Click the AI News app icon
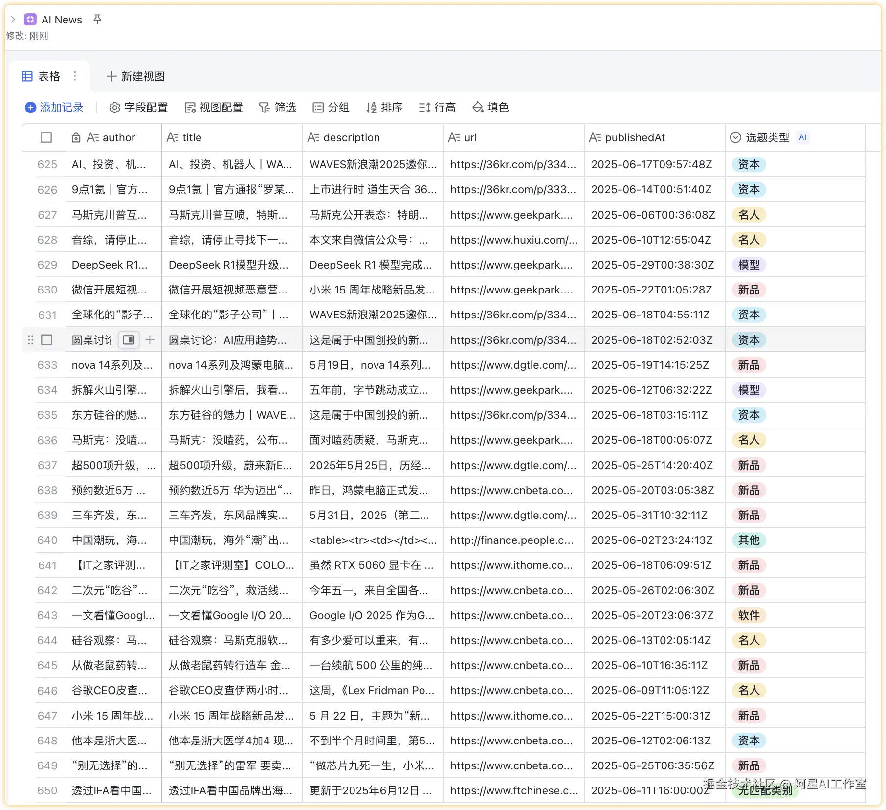This screenshot has width=886, height=810. tap(30, 20)
